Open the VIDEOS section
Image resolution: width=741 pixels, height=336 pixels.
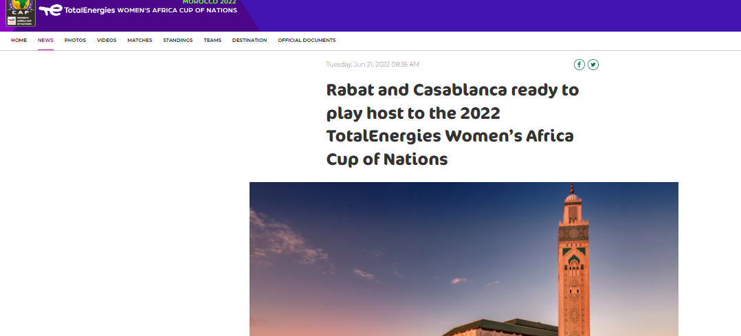[107, 41]
